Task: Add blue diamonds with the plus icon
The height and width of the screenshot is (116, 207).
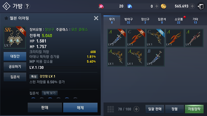Action: [x=157, y=6]
